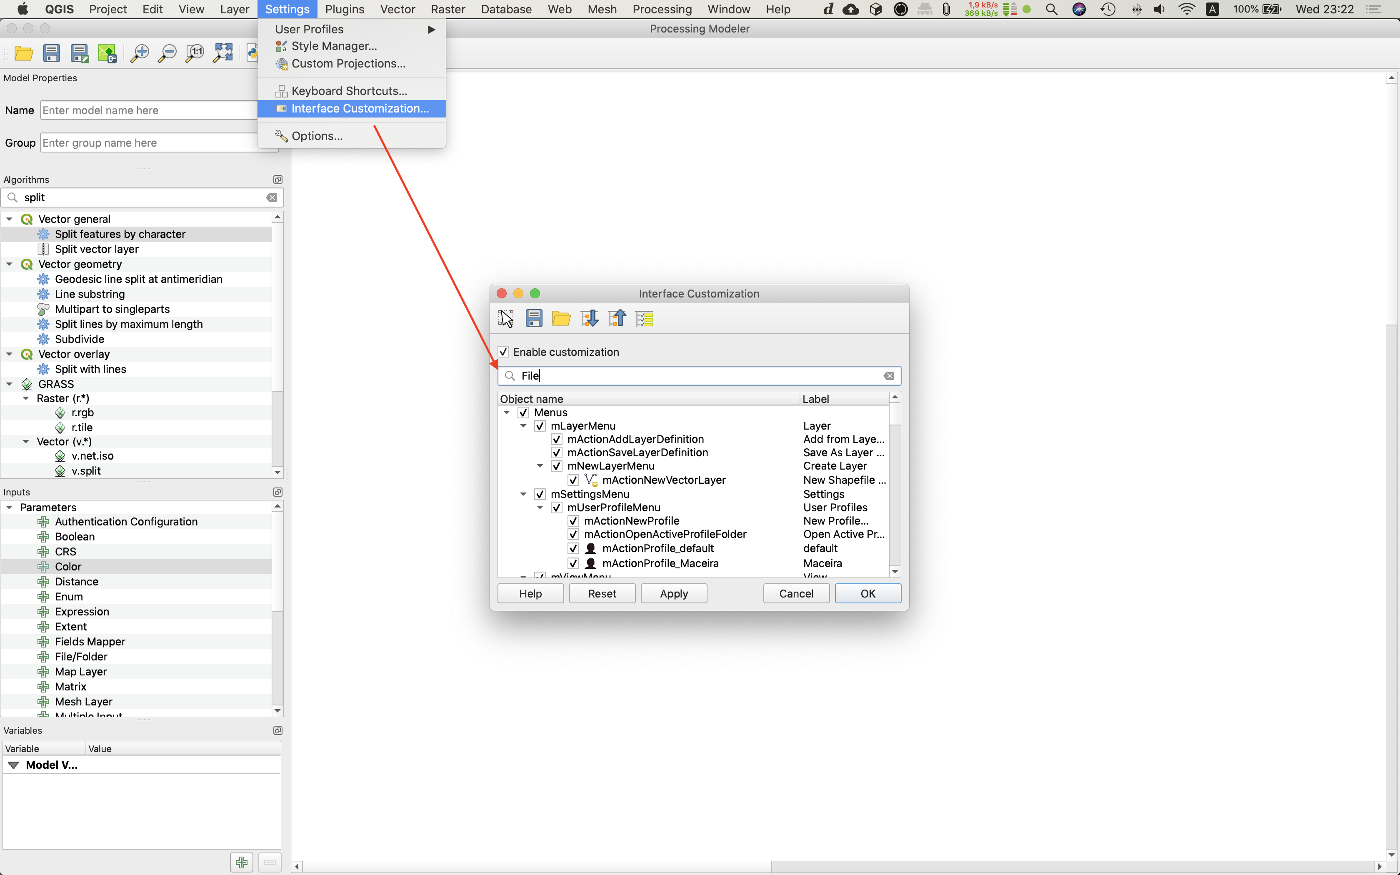Toggle the mActionSaveLayerDefinition checkbox

[557, 452]
